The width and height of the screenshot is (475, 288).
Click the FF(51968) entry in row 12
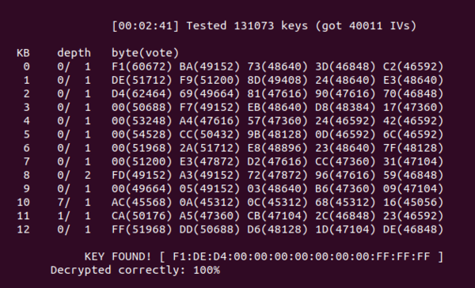pos(142,229)
